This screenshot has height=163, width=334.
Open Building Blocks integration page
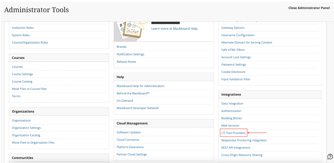click(231, 118)
